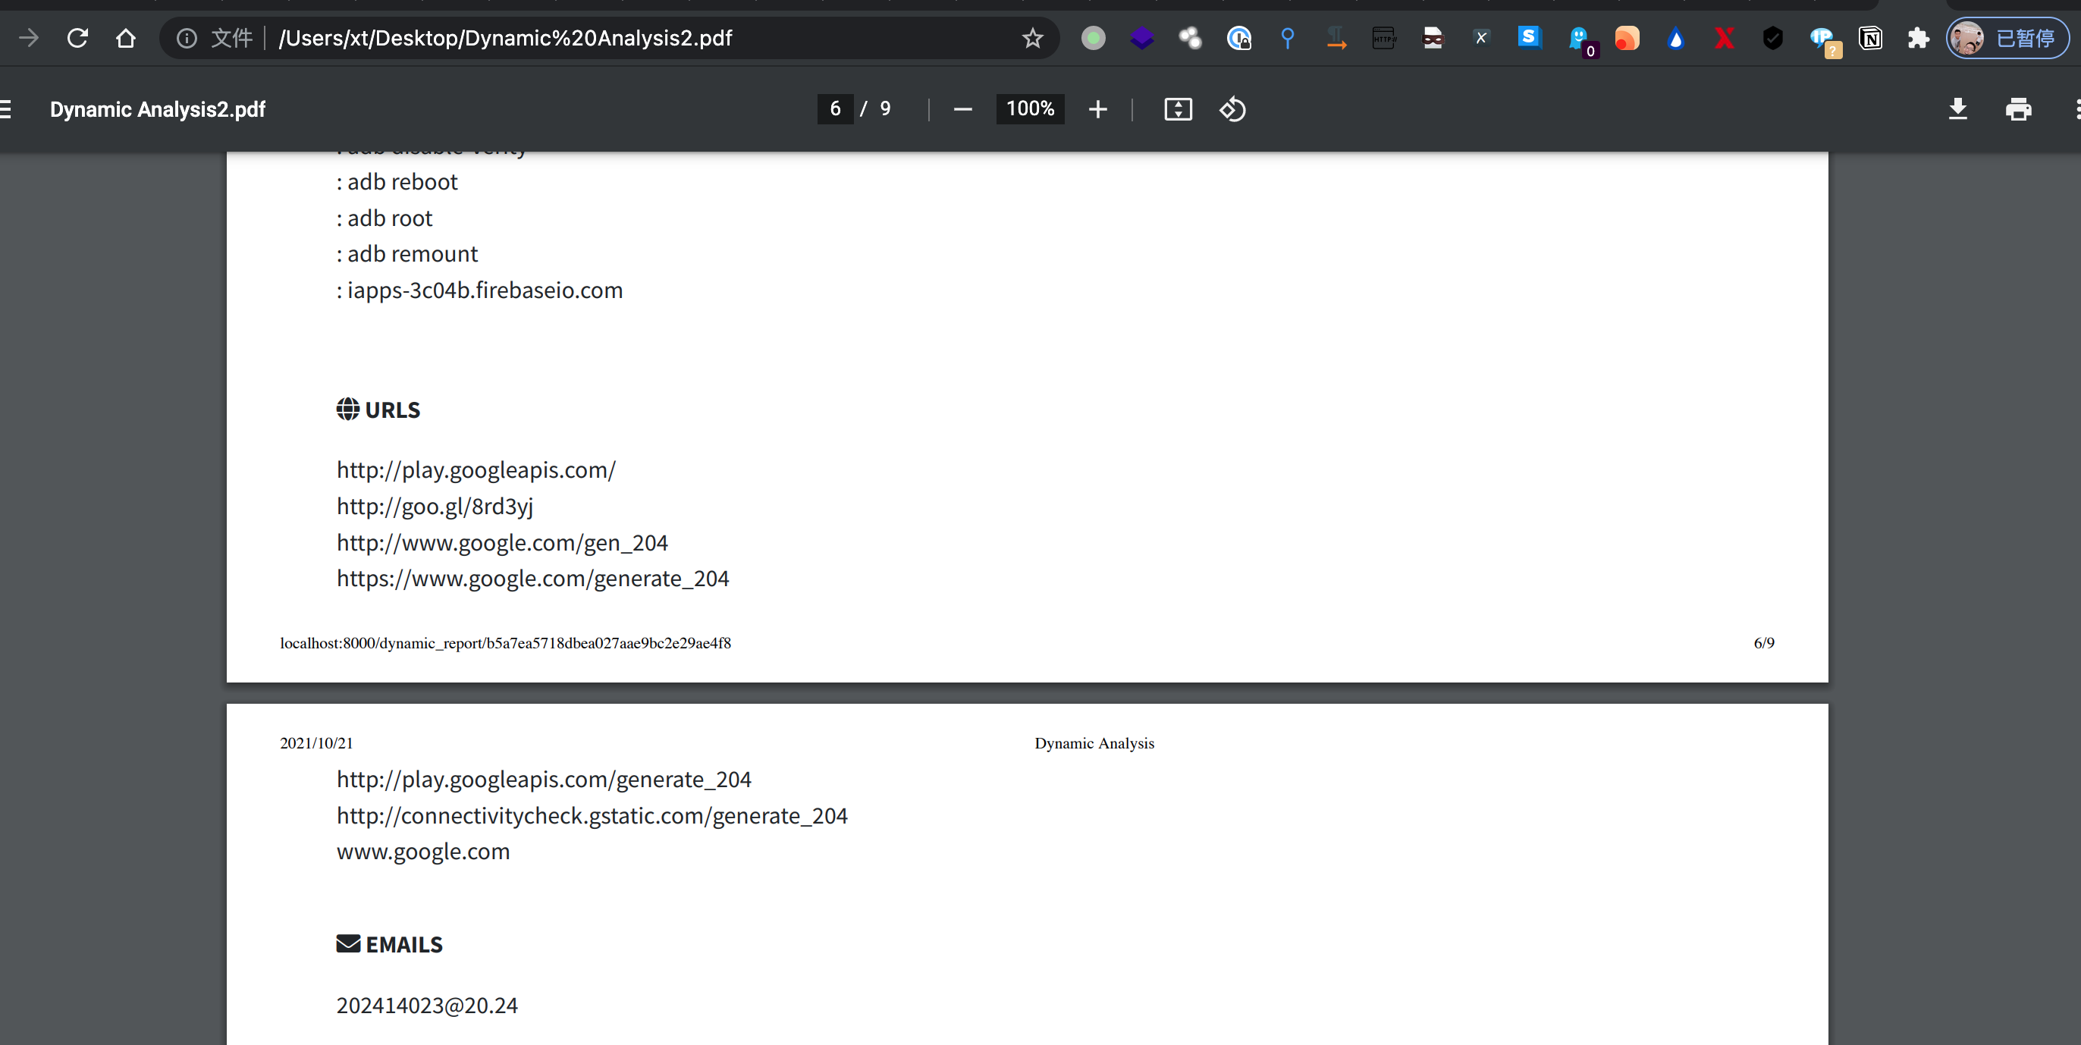
Task: Select text 'www.google.com' line
Action: click(x=423, y=851)
